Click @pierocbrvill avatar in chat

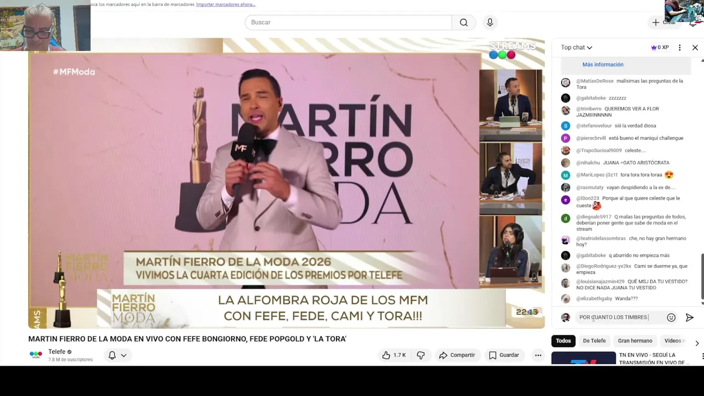coord(565,139)
